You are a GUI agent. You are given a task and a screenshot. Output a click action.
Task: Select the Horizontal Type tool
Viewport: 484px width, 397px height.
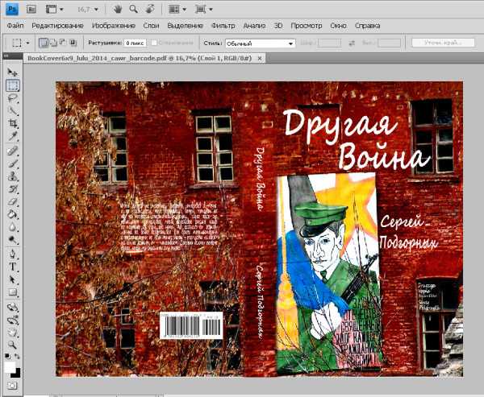13,267
